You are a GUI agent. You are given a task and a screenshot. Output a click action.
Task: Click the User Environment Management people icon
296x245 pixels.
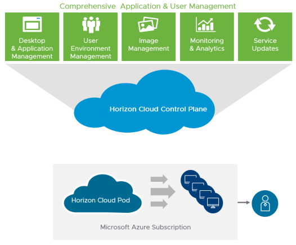click(x=91, y=25)
